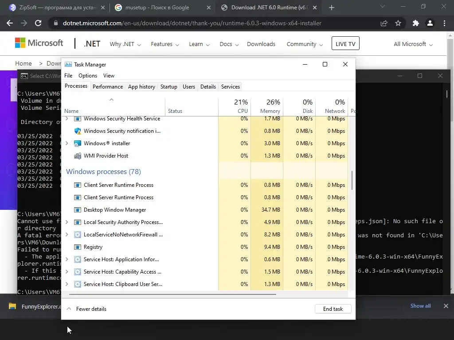Collapse view with Fewer details chevron
Screen dimensions: 454x340
[x=69, y=309]
